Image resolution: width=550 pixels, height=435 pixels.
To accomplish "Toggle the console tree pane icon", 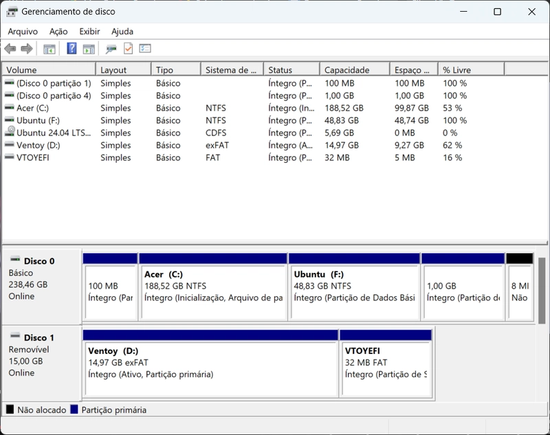I will pos(49,49).
